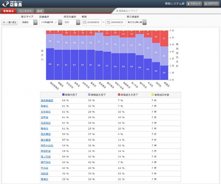The height and width of the screenshot is (184, 221).
Task: Click the red 期限超え未完了 legend swatch
Action: tap(119, 95)
